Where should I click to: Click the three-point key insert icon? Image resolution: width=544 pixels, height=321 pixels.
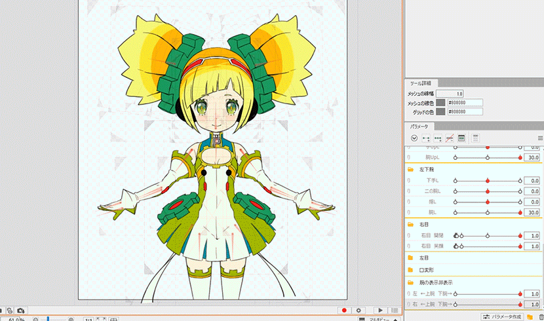tap(437, 138)
